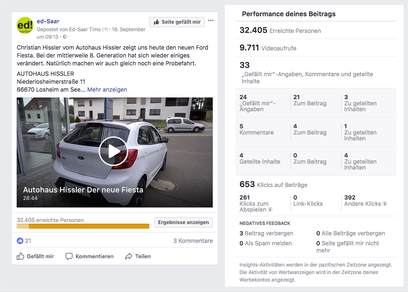Click '32.405 Erreichte Personen' statistic
408x292 pixels.
pyautogui.click(x=280, y=30)
